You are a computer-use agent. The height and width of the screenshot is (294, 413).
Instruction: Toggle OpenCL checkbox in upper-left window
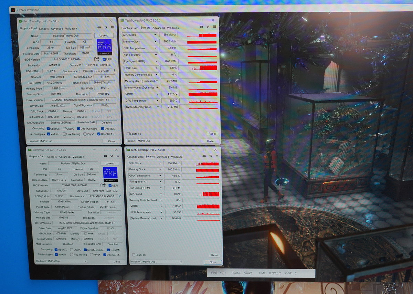point(49,129)
